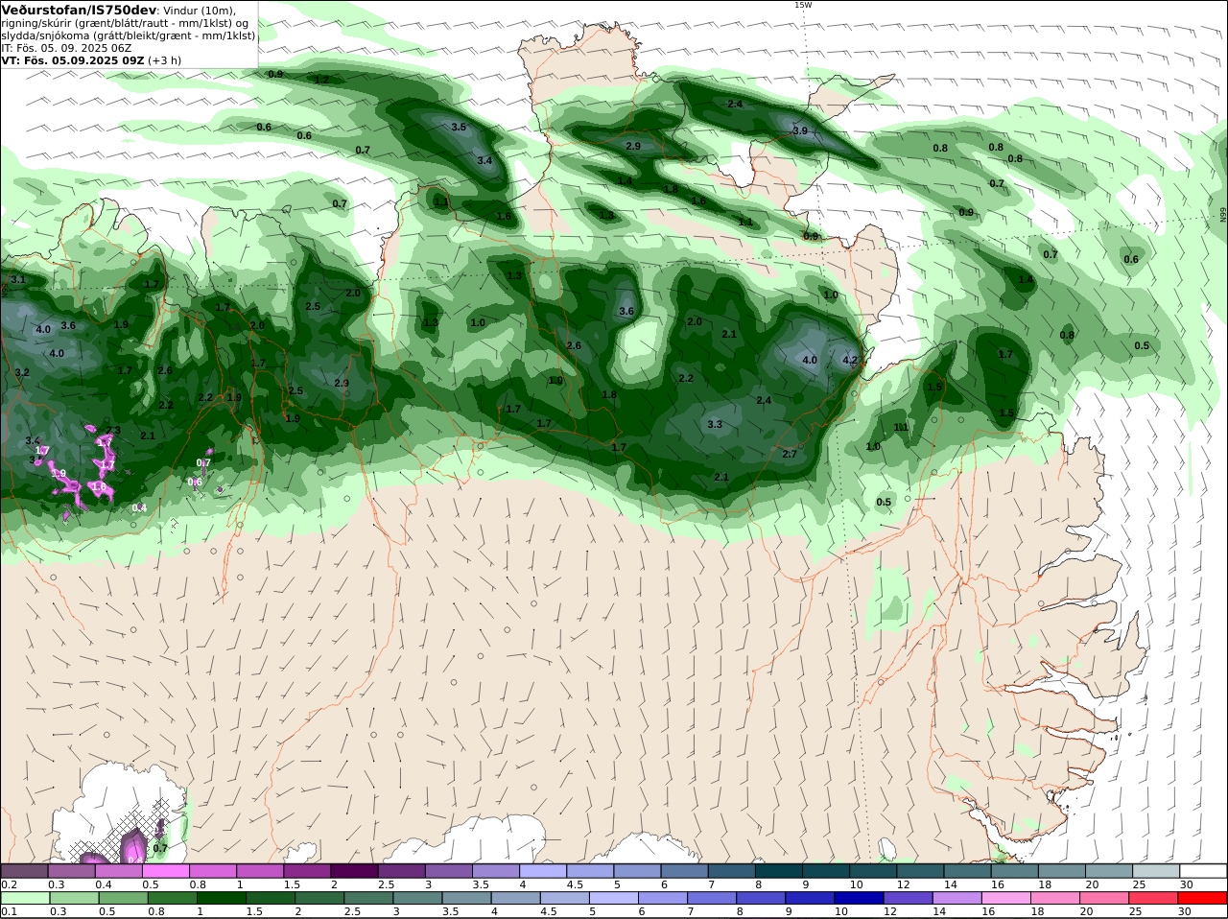Click the 3.1 value near western edge

tap(18, 279)
